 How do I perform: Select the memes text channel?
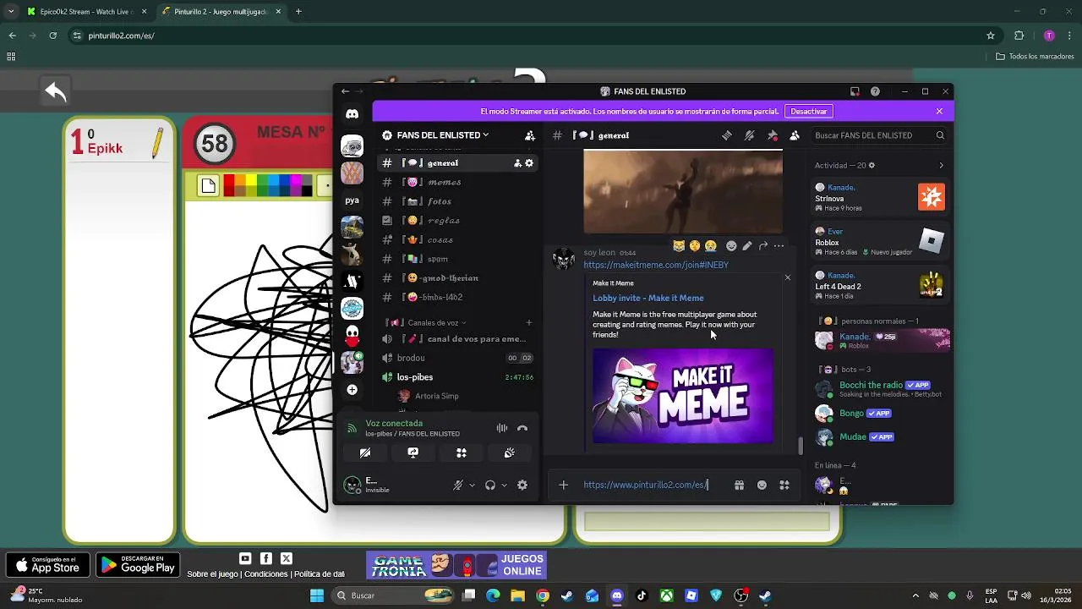tap(457, 182)
